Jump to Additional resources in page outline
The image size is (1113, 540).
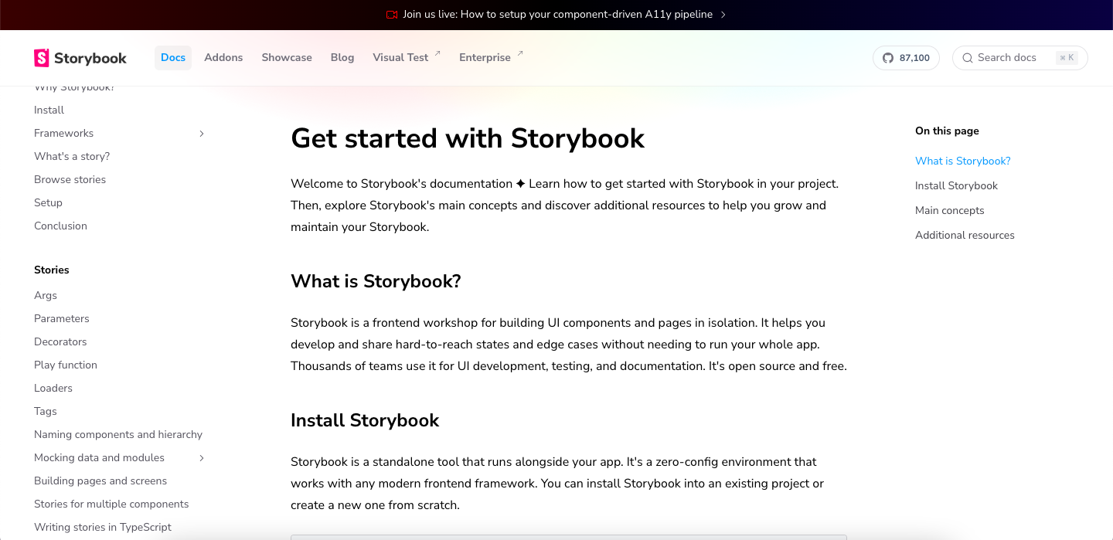point(965,236)
